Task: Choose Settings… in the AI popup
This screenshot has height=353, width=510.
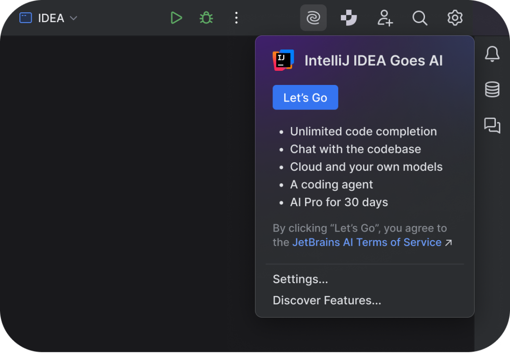Action: point(300,279)
